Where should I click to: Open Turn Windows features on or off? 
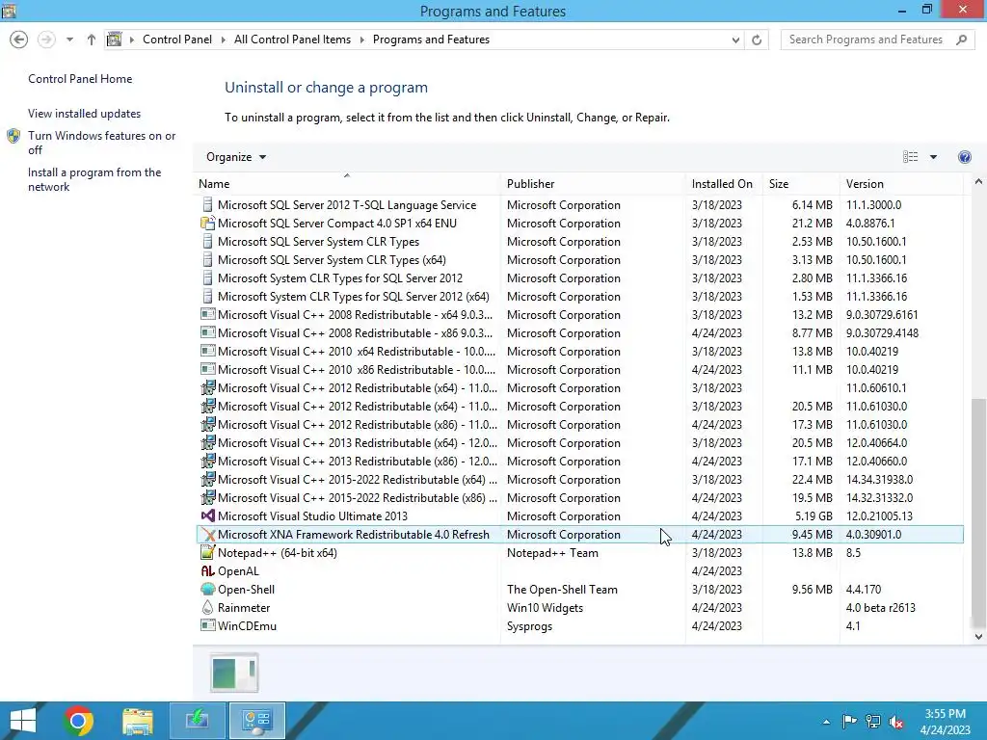(101, 143)
